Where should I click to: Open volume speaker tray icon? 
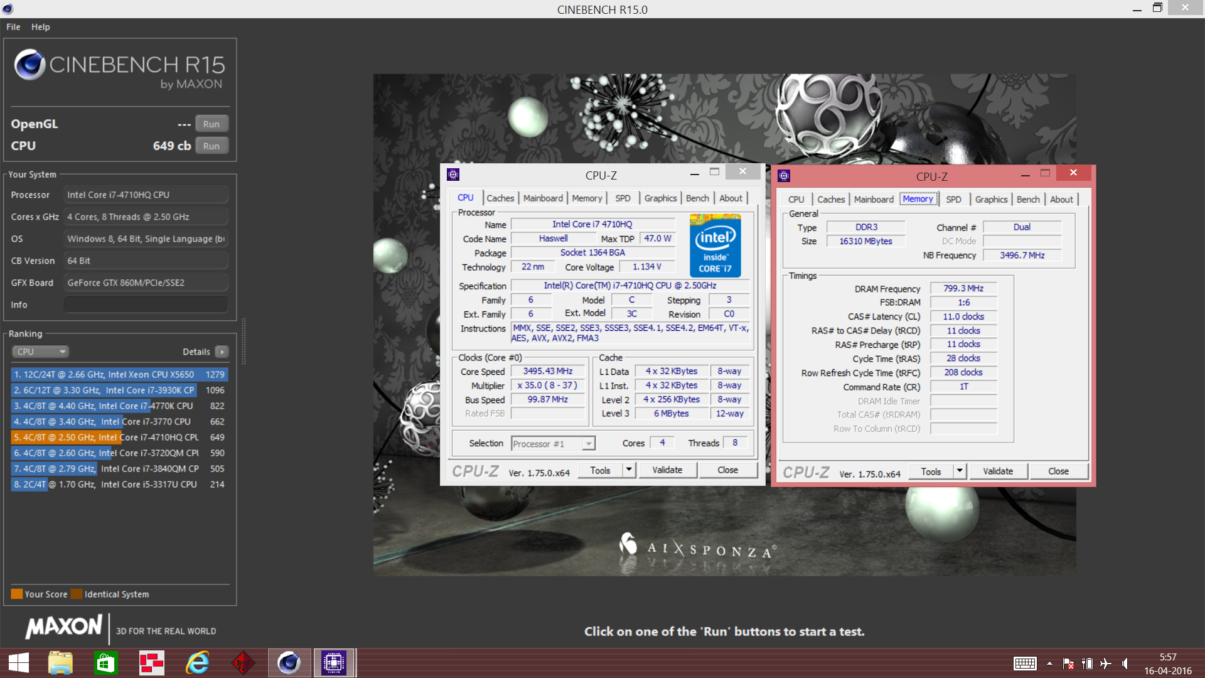(x=1125, y=664)
